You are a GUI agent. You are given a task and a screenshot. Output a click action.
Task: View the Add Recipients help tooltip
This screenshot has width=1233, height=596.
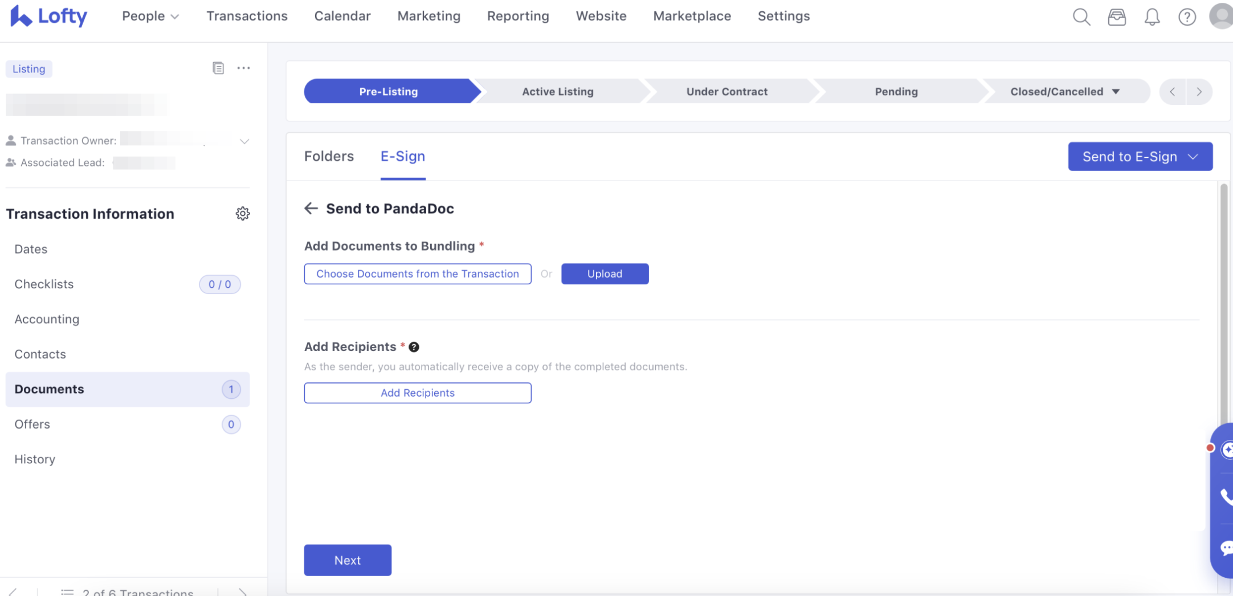point(414,346)
